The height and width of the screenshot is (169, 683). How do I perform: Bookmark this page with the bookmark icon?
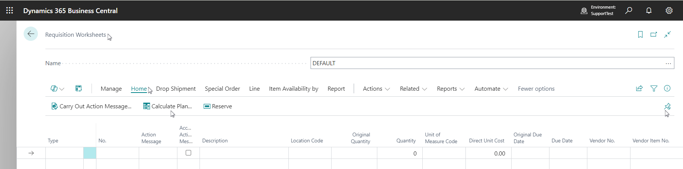[x=640, y=34]
